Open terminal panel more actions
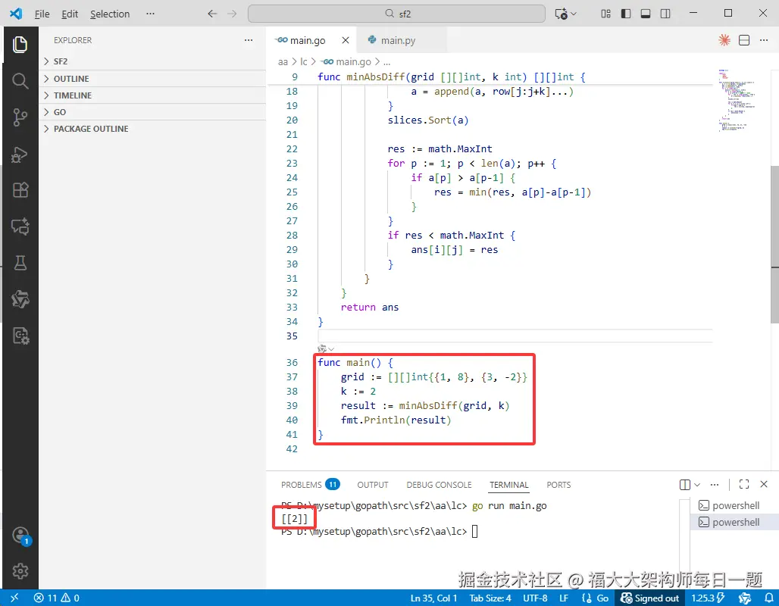The image size is (779, 606). [715, 484]
